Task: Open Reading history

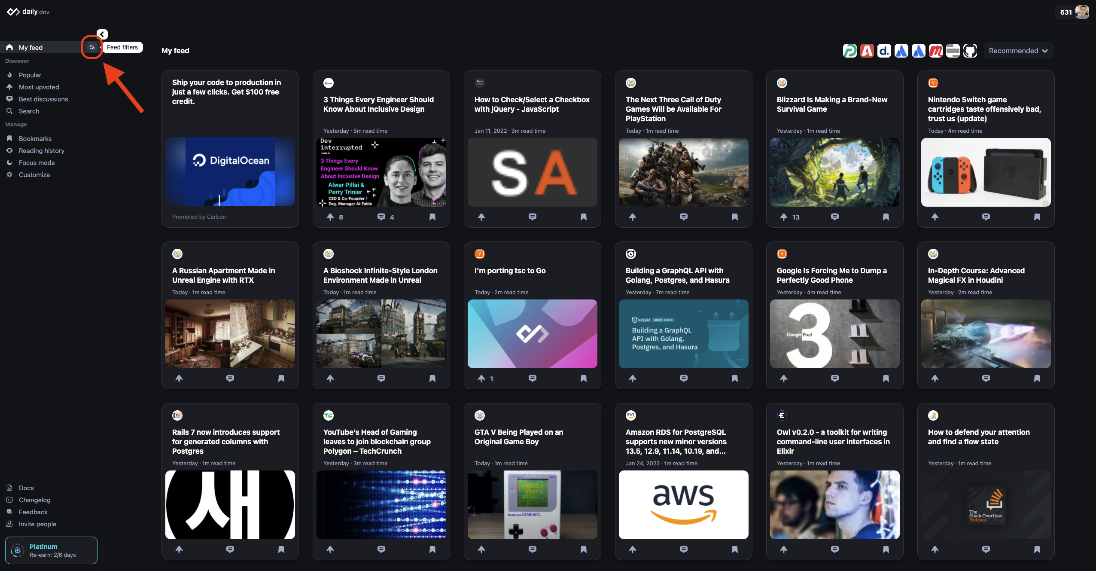Action: click(x=41, y=150)
